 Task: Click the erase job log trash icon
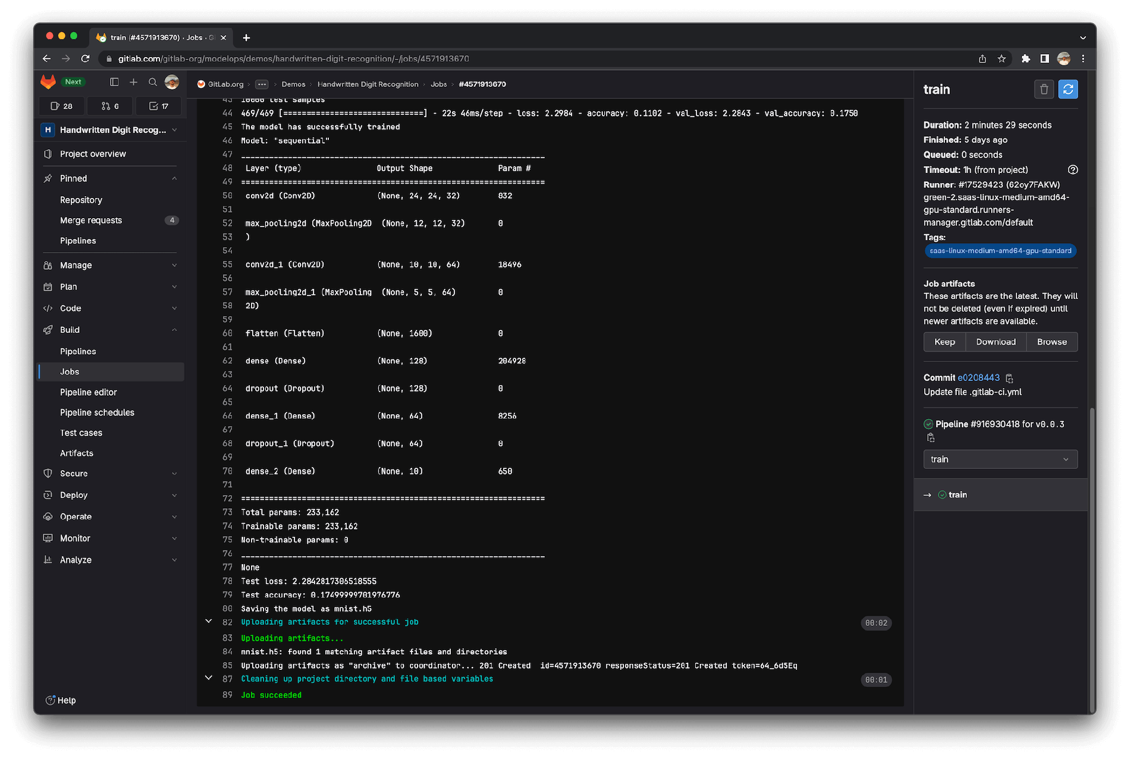click(x=1044, y=89)
